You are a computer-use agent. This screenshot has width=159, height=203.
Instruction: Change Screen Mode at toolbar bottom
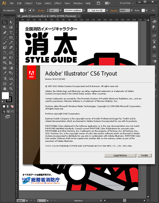pos(7,117)
